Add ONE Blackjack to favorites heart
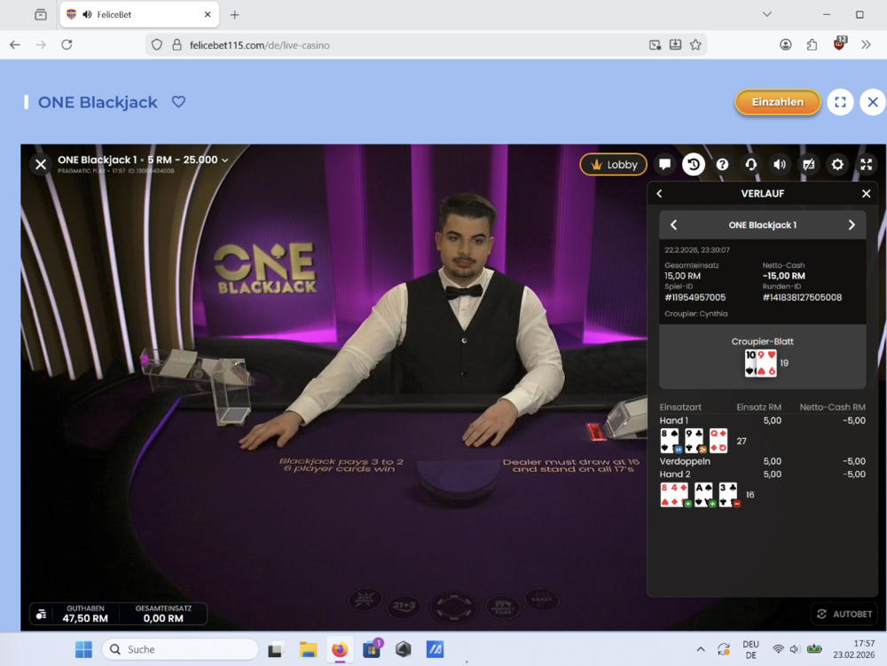The width and height of the screenshot is (887, 666). [x=178, y=102]
